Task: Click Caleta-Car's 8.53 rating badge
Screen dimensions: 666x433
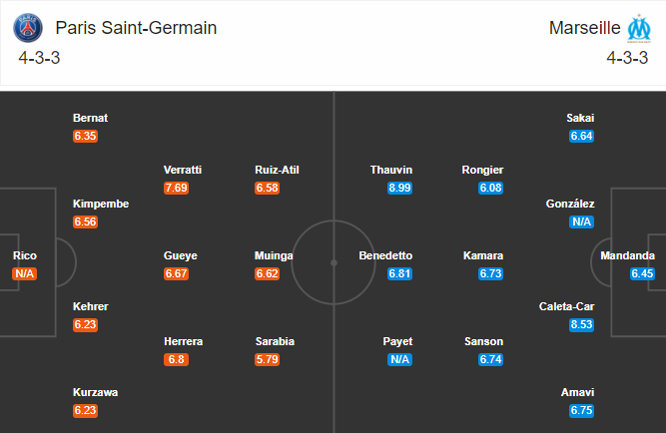Action: point(581,324)
